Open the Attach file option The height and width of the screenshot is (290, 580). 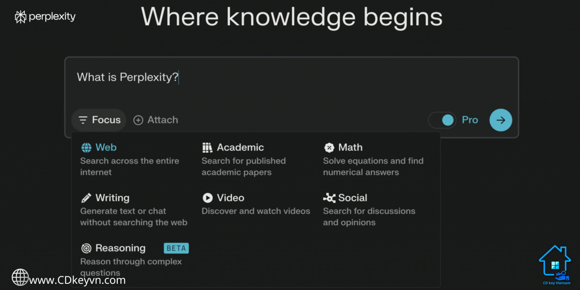pos(155,120)
